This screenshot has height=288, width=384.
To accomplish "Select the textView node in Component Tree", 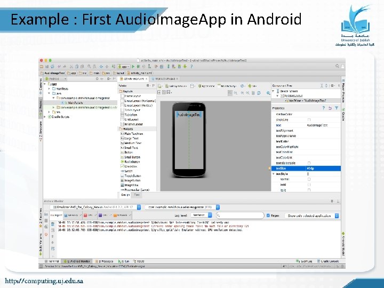I will point(306,100).
